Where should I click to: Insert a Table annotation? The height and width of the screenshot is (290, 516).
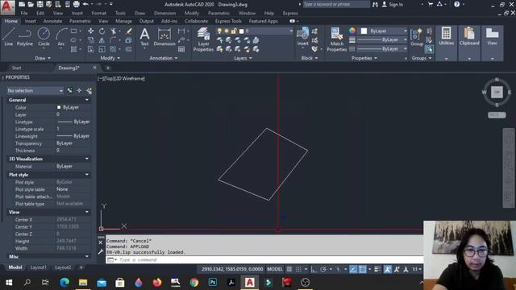coord(181,49)
